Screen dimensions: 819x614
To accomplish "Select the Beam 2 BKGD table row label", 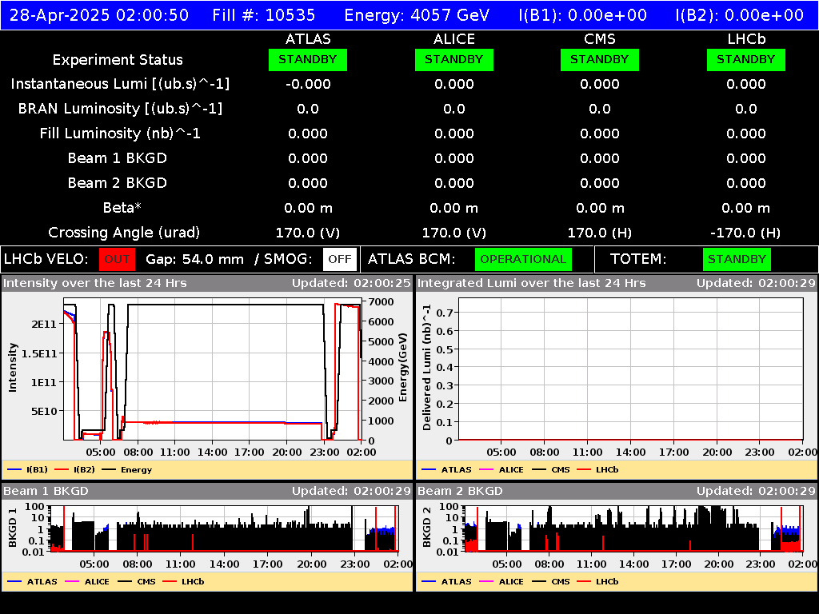I will [118, 183].
